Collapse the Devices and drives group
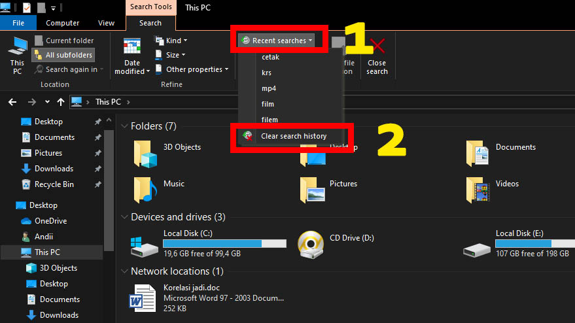Image resolution: width=575 pixels, height=323 pixels. [125, 217]
